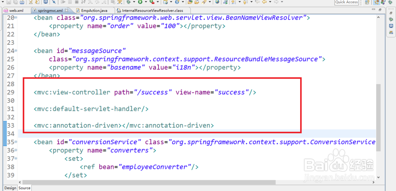Image resolution: width=396 pixels, height=191 pixels.
Task: Click the vertical scrollbar thumb
Action: click(x=378, y=117)
